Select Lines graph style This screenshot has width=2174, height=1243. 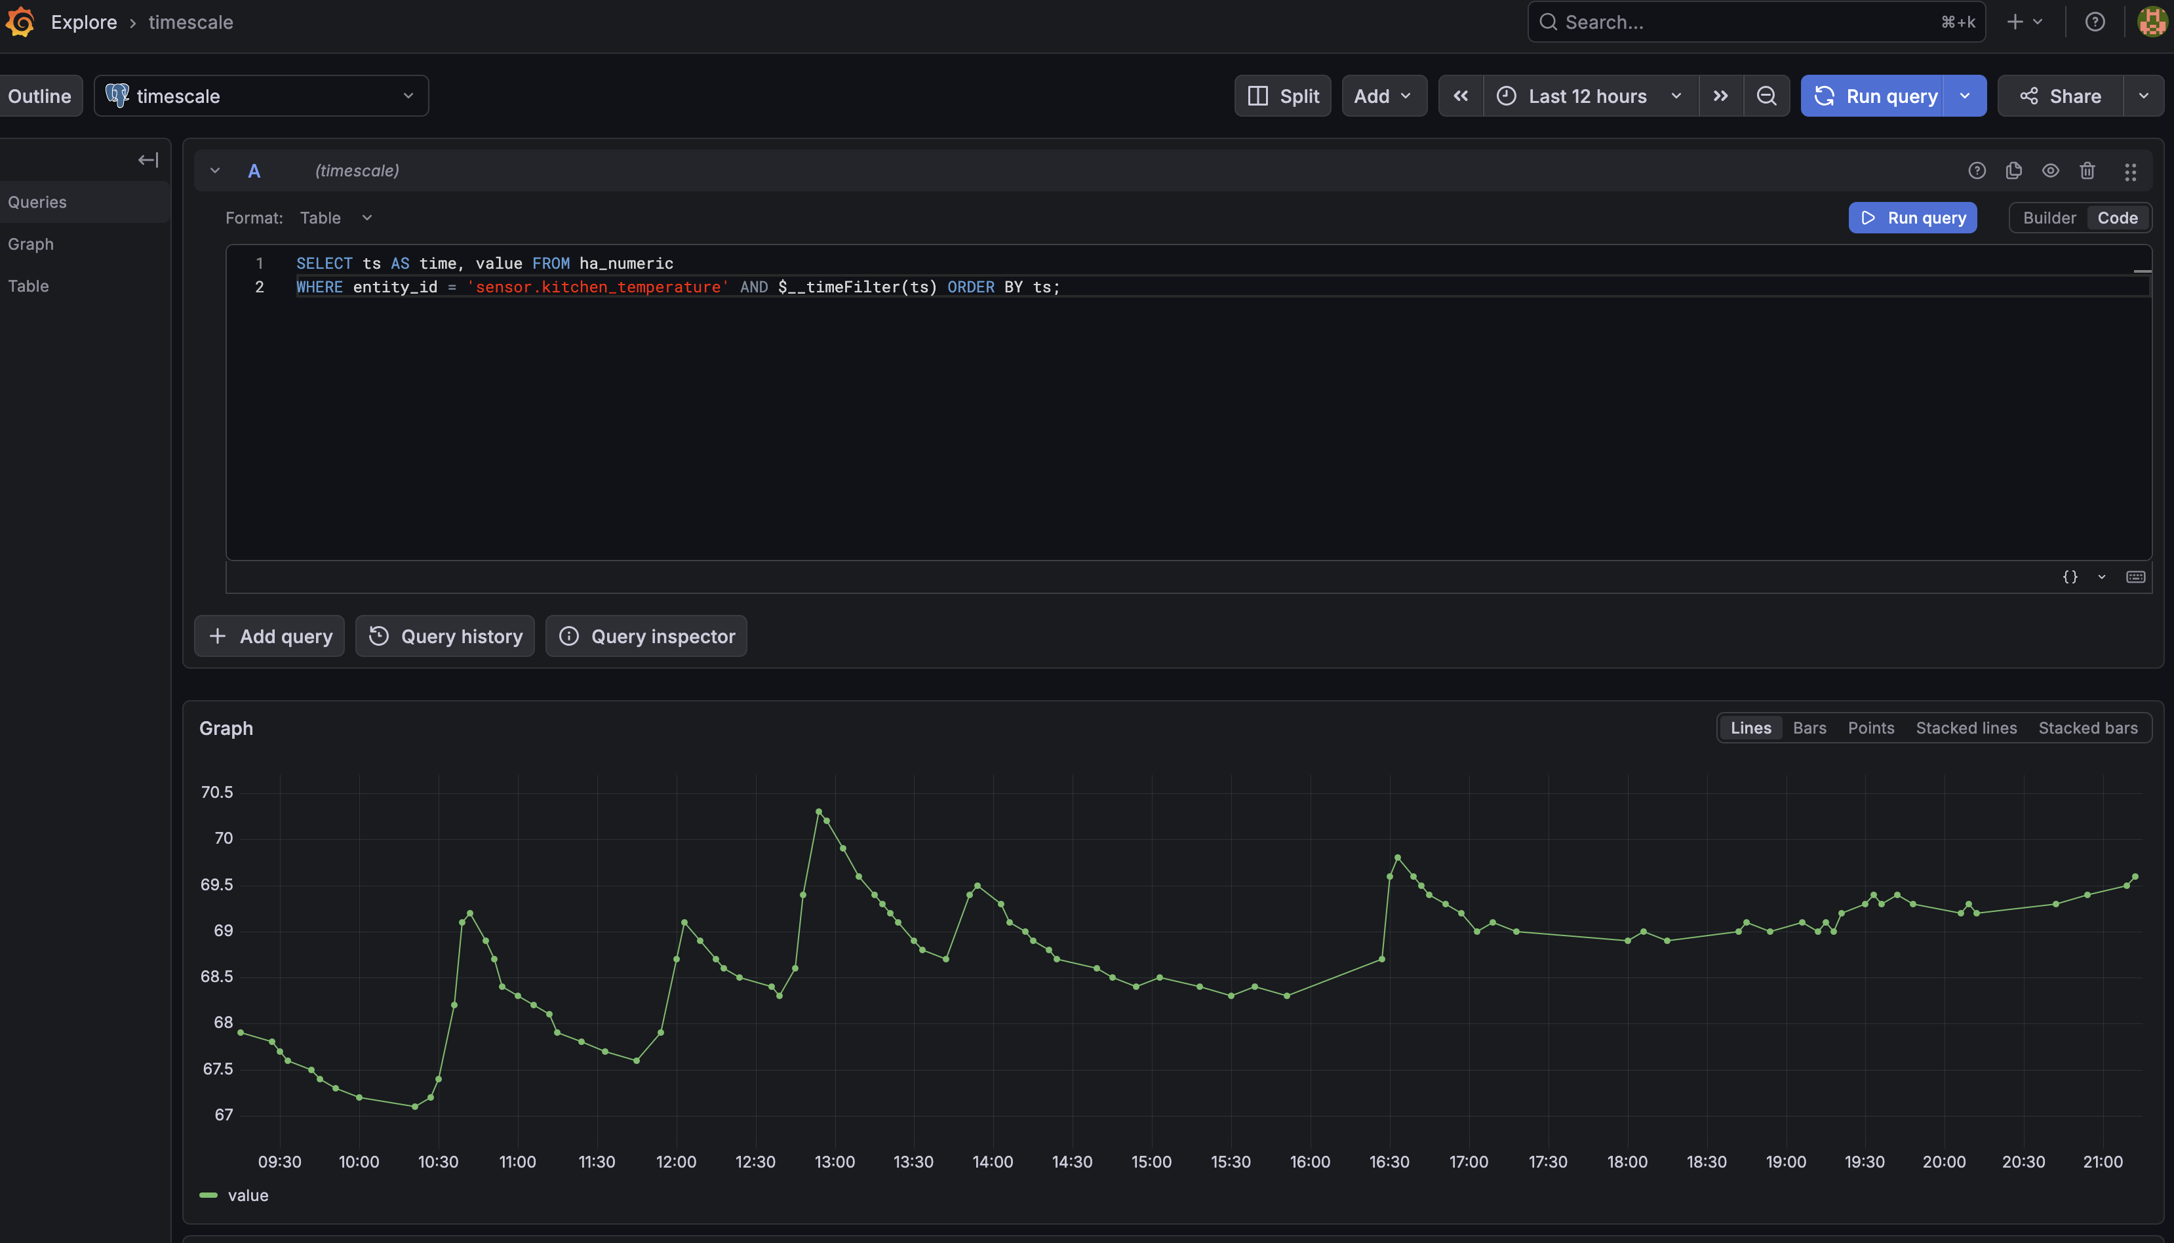(1750, 728)
